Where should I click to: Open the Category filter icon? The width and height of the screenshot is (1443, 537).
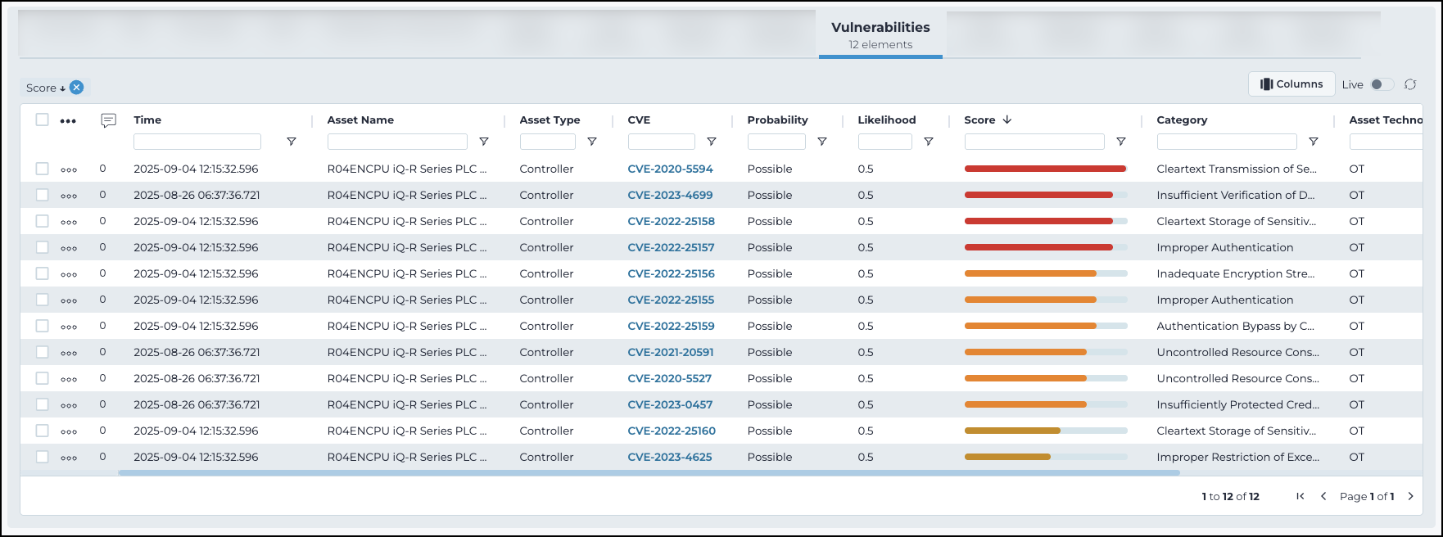click(x=1314, y=142)
